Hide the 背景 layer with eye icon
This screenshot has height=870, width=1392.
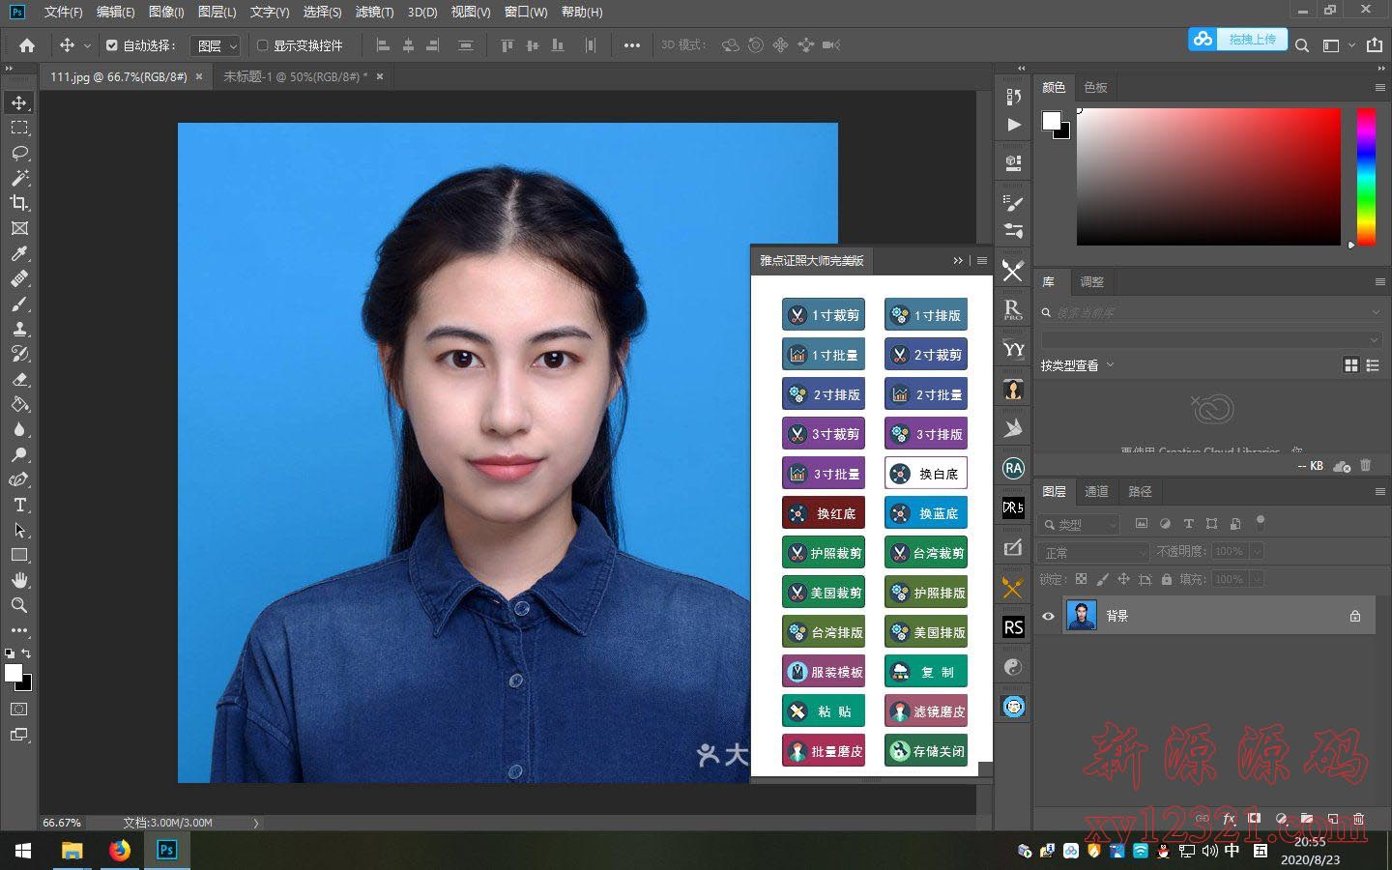pos(1048,616)
